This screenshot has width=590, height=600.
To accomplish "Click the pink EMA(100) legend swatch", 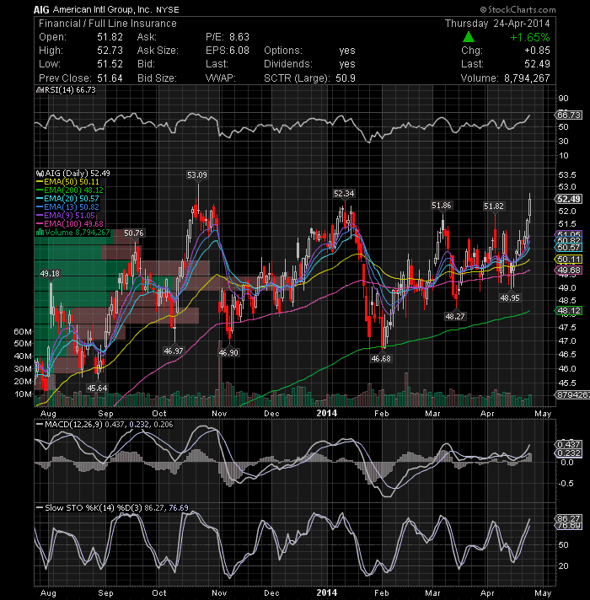I will pos(40,224).
